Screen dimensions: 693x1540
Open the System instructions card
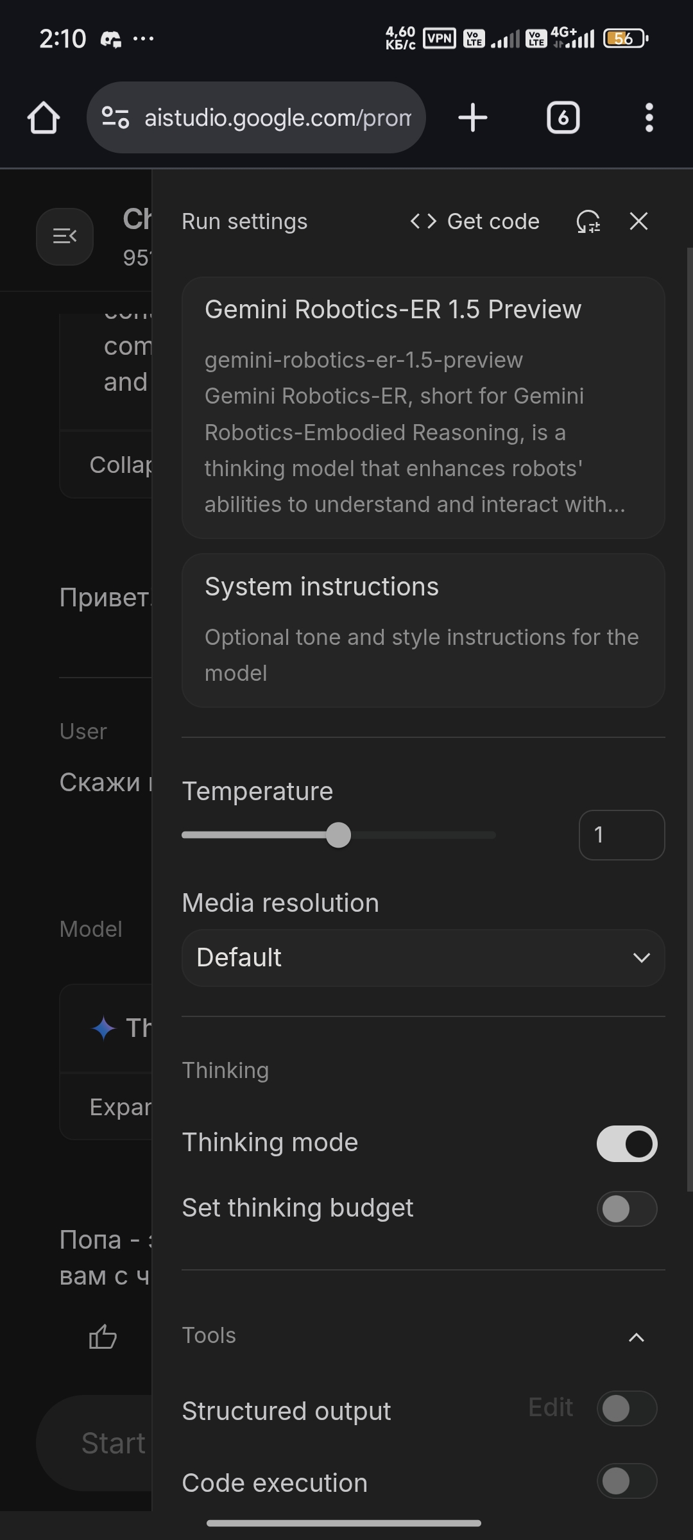[423, 630]
